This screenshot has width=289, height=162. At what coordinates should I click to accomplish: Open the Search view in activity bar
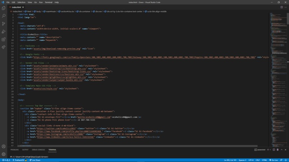(4, 16)
